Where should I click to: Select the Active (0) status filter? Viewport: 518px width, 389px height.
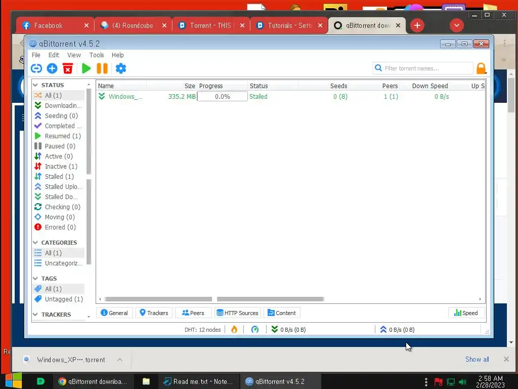pyautogui.click(x=58, y=156)
